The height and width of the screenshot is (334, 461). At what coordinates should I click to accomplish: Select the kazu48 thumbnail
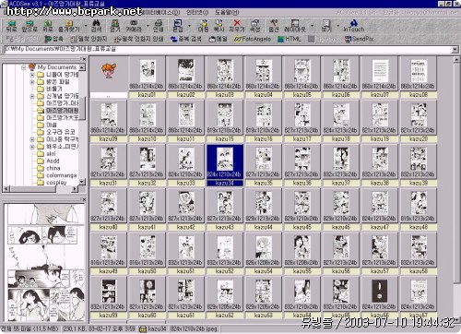419,209
